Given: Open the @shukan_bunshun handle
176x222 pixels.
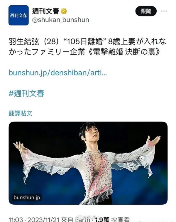Looking at the screenshot, I should pos(60,20).
